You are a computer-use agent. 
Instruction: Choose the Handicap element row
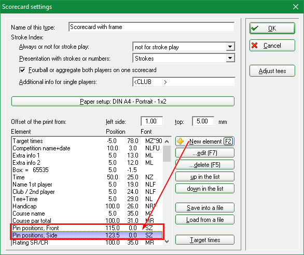[87, 206]
